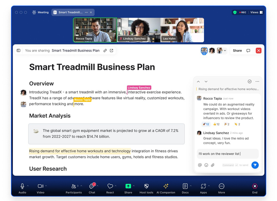Expand the Chat options caret
This screenshot has height=201, width=277.
pos(97,186)
